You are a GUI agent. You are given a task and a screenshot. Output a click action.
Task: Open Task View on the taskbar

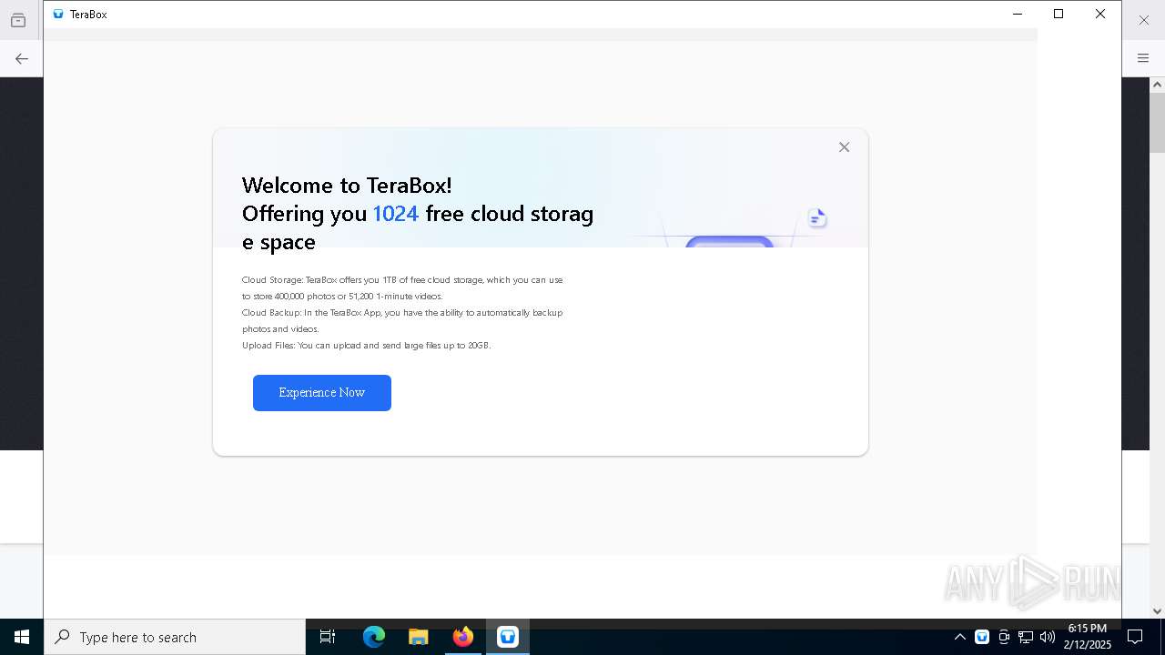coord(328,637)
